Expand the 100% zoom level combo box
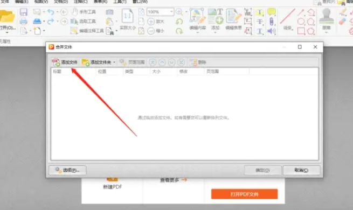Image resolution: width=353 pixels, height=210 pixels. coord(171,12)
